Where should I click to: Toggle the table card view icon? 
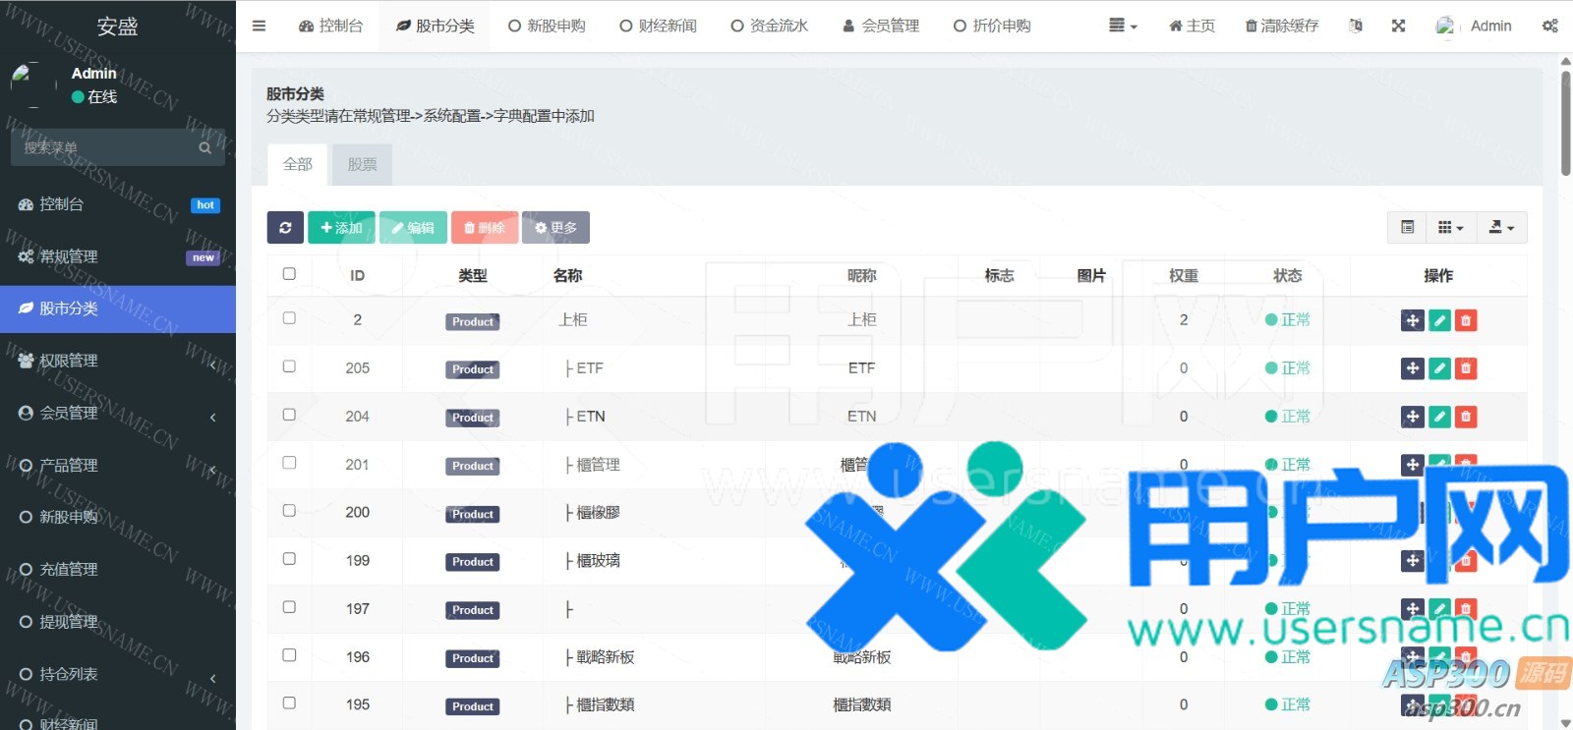pos(1407,228)
